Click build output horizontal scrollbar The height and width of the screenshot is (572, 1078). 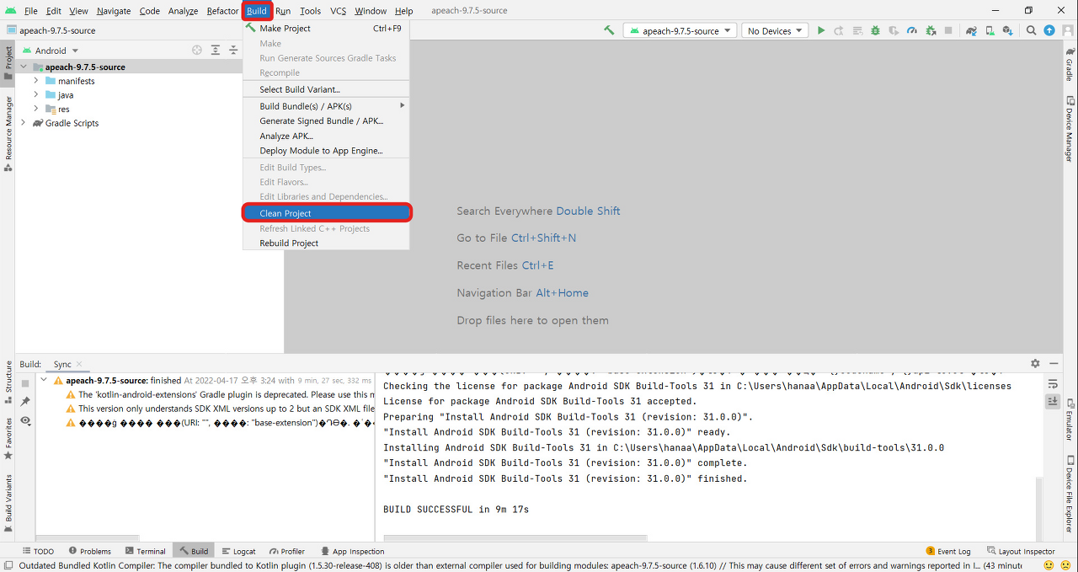point(515,537)
